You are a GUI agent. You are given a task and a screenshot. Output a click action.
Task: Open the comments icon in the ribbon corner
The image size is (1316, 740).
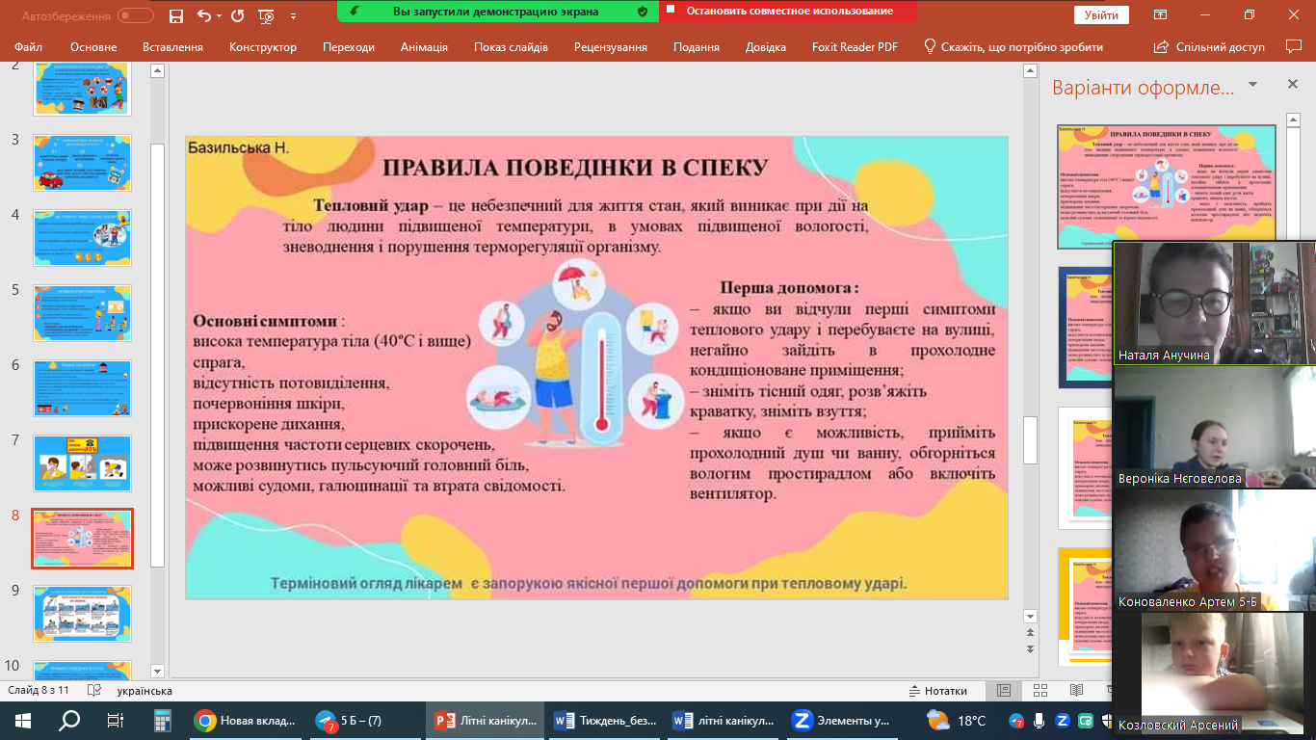[1293, 46]
